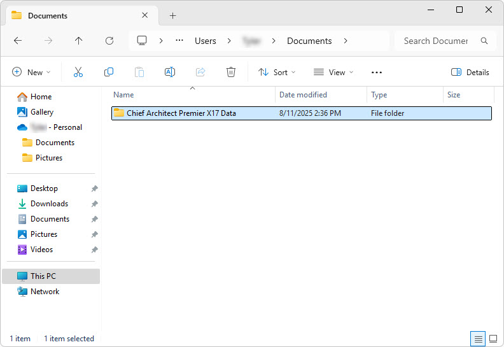Click the pin icon beside Videos
The height and width of the screenshot is (347, 504).
94,250
